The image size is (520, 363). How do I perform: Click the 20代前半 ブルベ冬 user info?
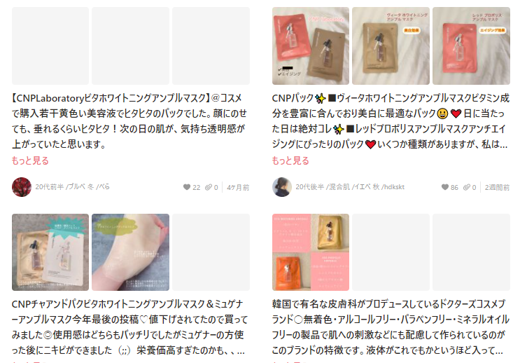73,187
